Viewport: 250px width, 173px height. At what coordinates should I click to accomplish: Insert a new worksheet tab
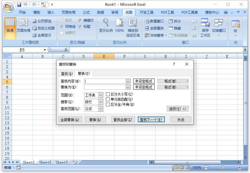click(x=75, y=162)
